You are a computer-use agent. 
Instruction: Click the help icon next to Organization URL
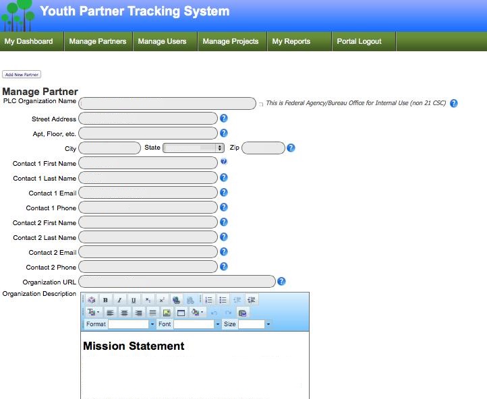[281, 282]
